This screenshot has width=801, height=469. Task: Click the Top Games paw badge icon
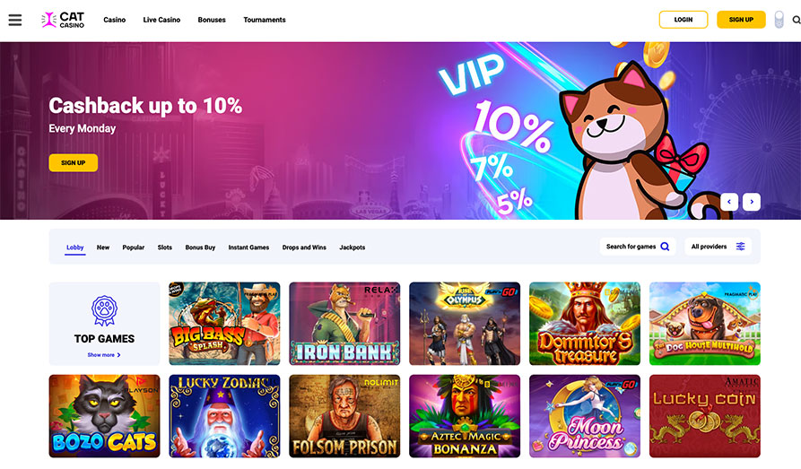point(104,310)
